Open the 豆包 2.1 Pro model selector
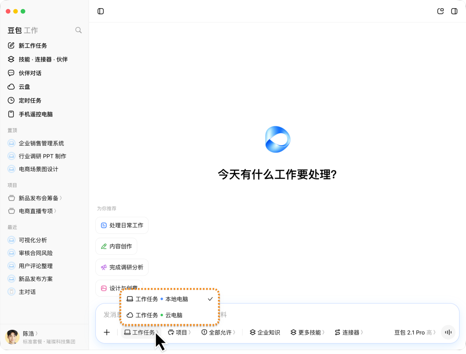The width and height of the screenshot is (466, 354). coord(415,332)
